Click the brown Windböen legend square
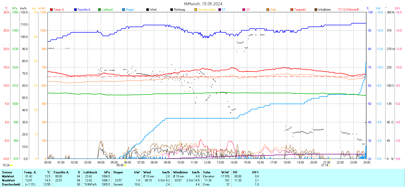Screen dimensions: 405x187 (x=316, y=10)
